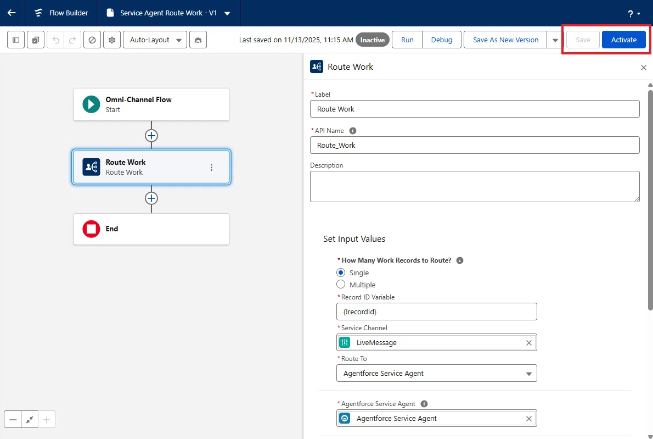Open flow settings gear icon
The image size is (653, 439).
[112, 40]
